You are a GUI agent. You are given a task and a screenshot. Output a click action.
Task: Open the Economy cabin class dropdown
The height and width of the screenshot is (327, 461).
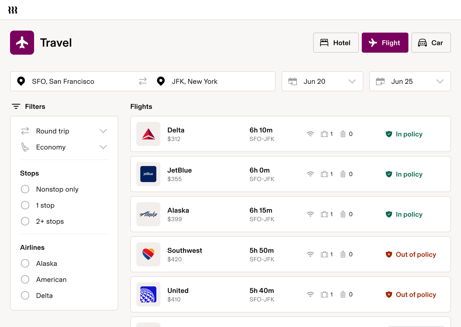pos(103,147)
